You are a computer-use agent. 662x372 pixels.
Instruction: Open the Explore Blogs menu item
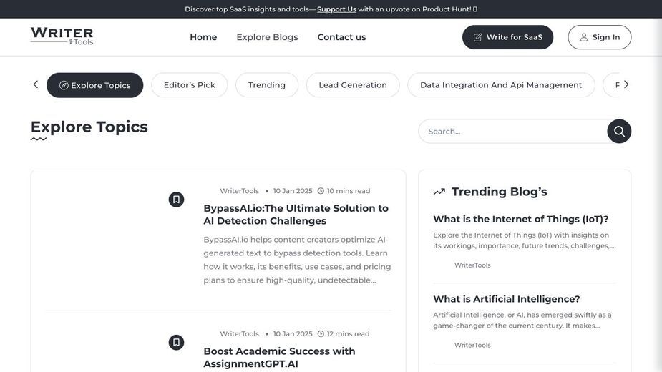pyautogui.click(x=267, y=37)
